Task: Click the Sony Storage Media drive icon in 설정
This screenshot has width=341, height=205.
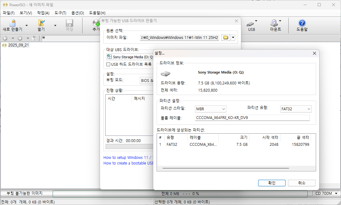Action: pyautogui.click(x=165, y=74)
